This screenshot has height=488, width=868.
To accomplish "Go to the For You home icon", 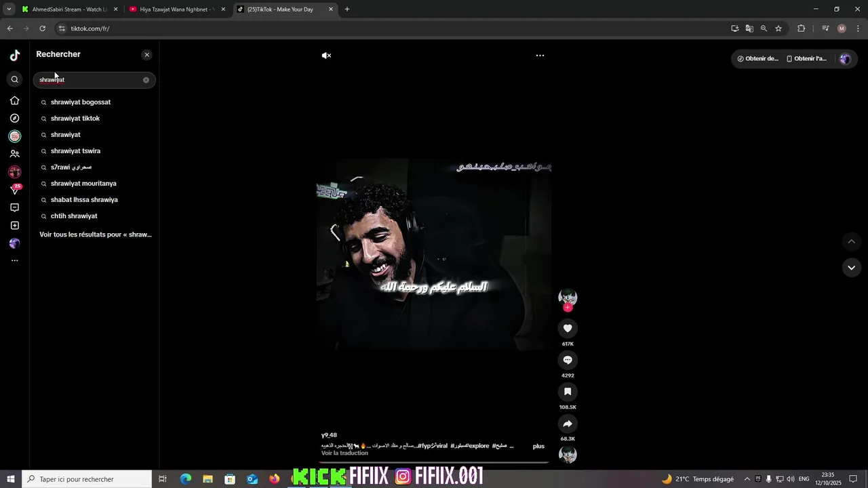I will (x=14, y=100).
